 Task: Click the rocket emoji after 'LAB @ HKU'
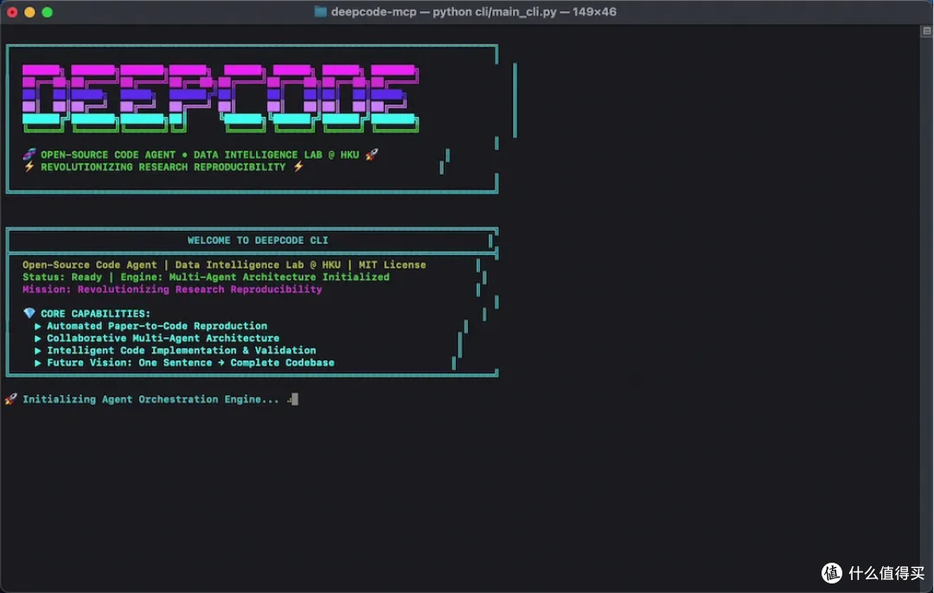coord(372,154)
